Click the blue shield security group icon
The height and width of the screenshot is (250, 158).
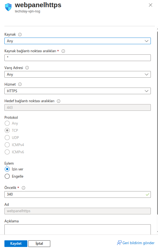pos(8,7)
